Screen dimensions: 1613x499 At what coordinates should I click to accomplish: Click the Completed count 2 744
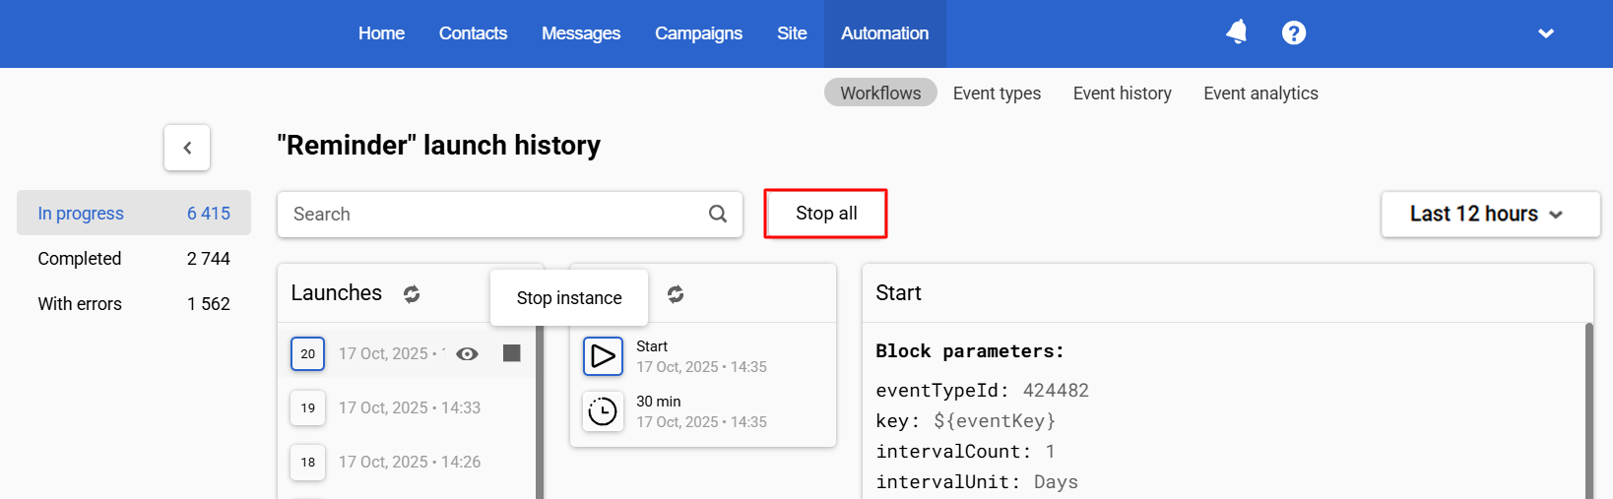point(209,258)
